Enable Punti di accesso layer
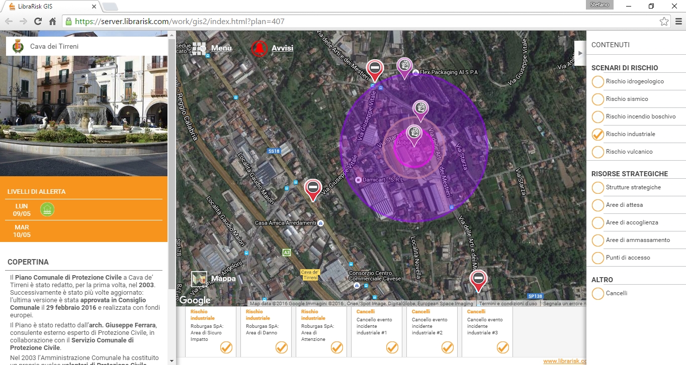The height and width of the screenshot is (365, 686). [597, 258]
